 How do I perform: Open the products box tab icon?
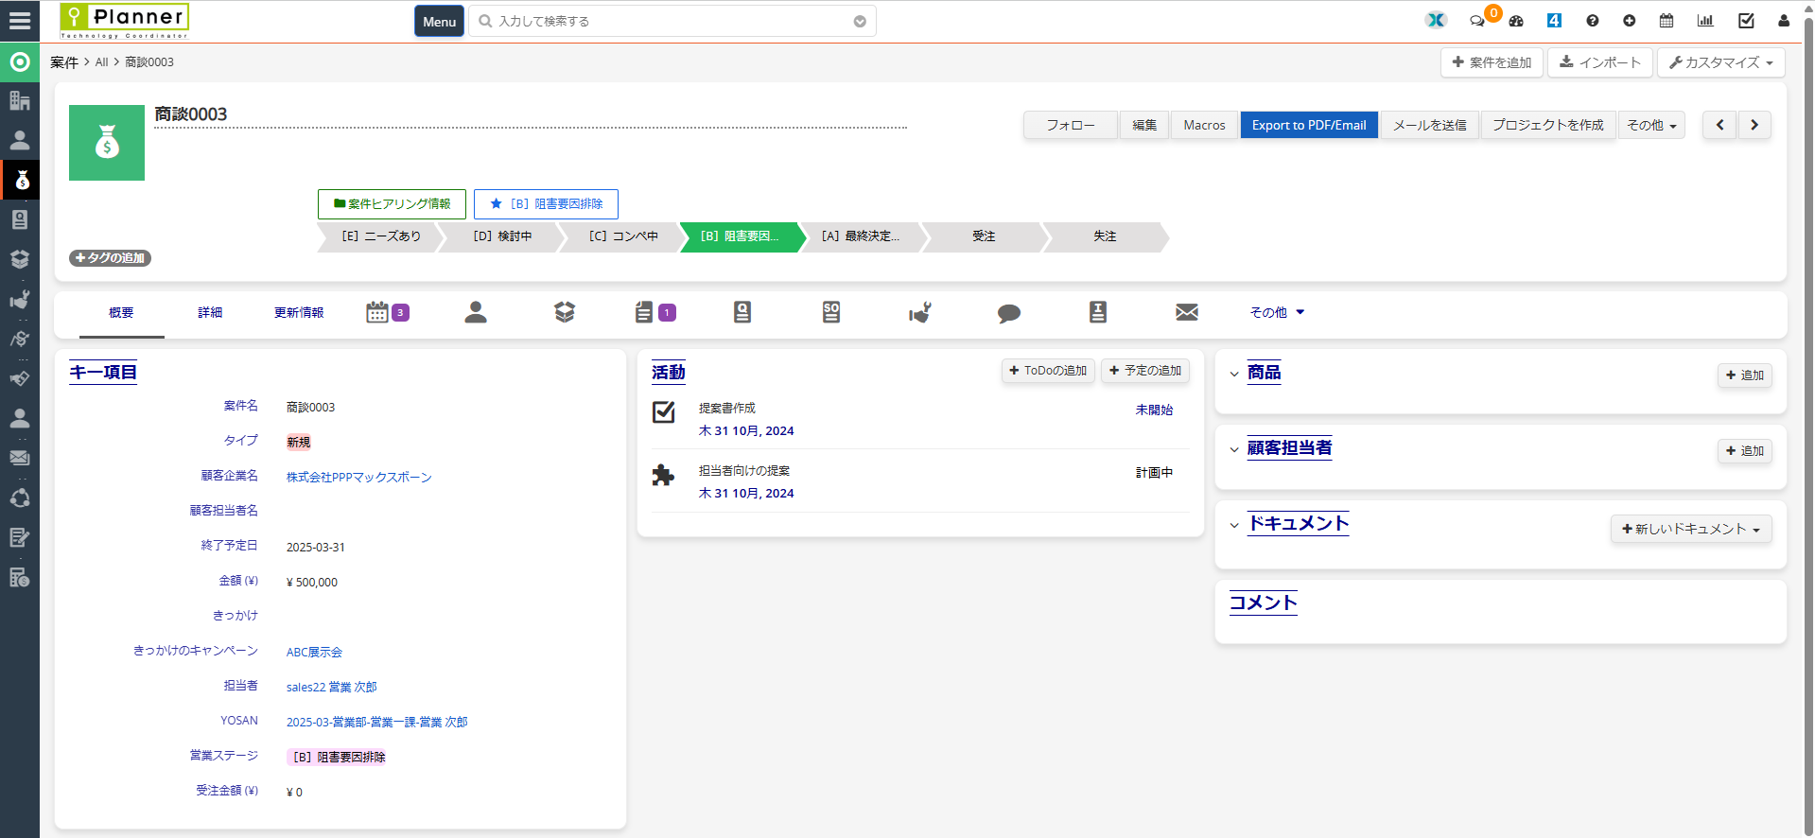tap(565, 312)
